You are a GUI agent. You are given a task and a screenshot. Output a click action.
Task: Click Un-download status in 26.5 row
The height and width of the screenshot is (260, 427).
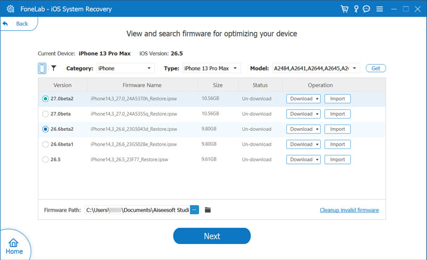pyautogui.click(x=257, y=160)
